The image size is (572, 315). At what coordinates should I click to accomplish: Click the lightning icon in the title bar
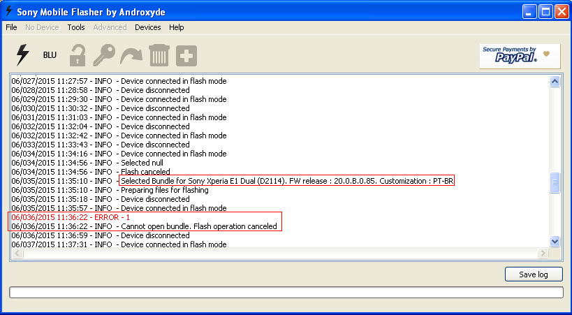coord(8,11)
